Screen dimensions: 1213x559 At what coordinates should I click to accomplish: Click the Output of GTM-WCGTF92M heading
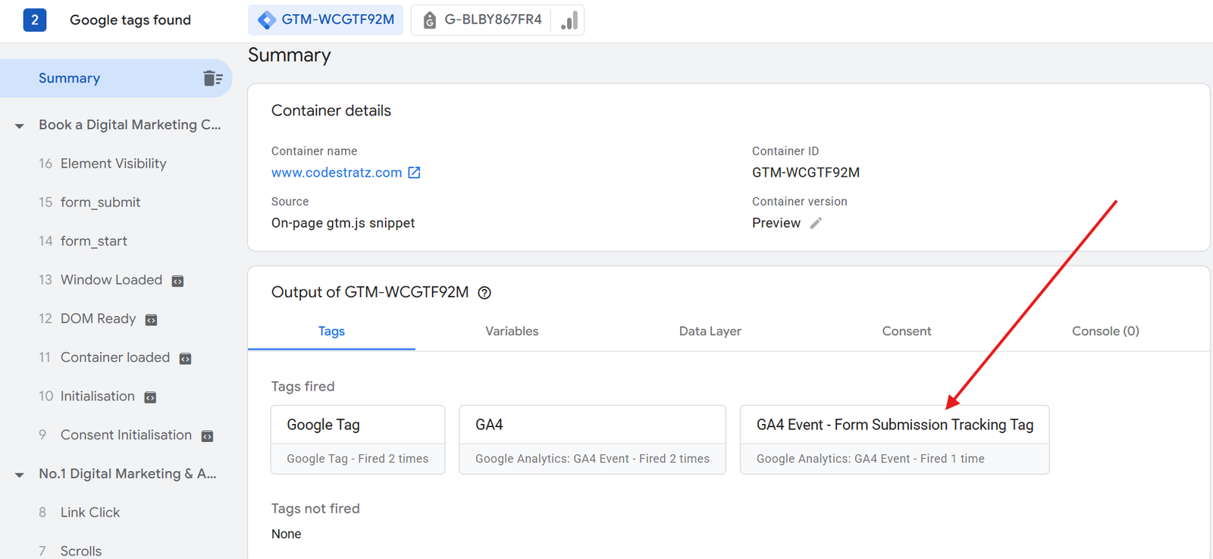[x=370, y=292]
